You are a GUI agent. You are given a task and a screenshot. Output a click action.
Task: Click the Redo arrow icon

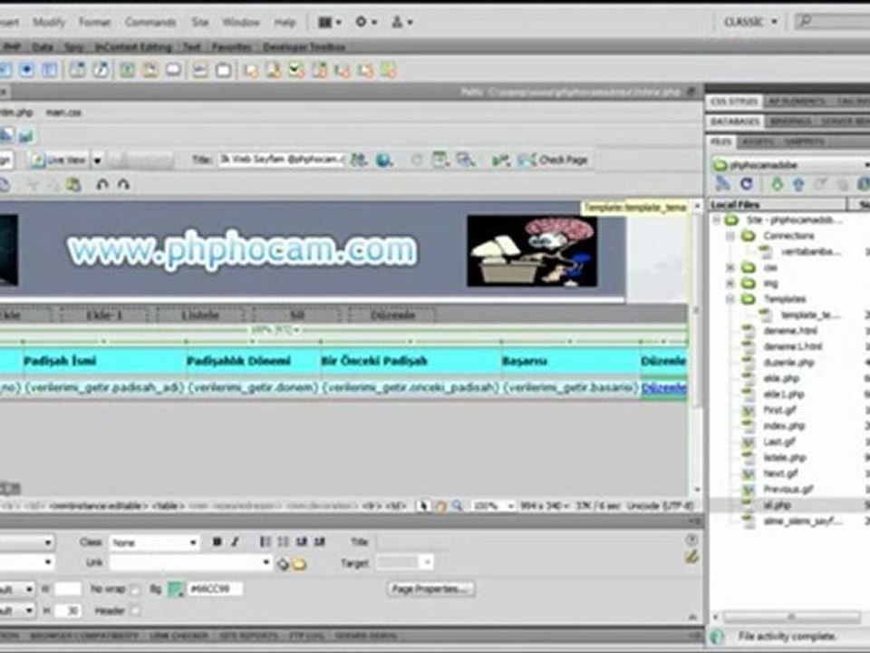coord(124,184)
